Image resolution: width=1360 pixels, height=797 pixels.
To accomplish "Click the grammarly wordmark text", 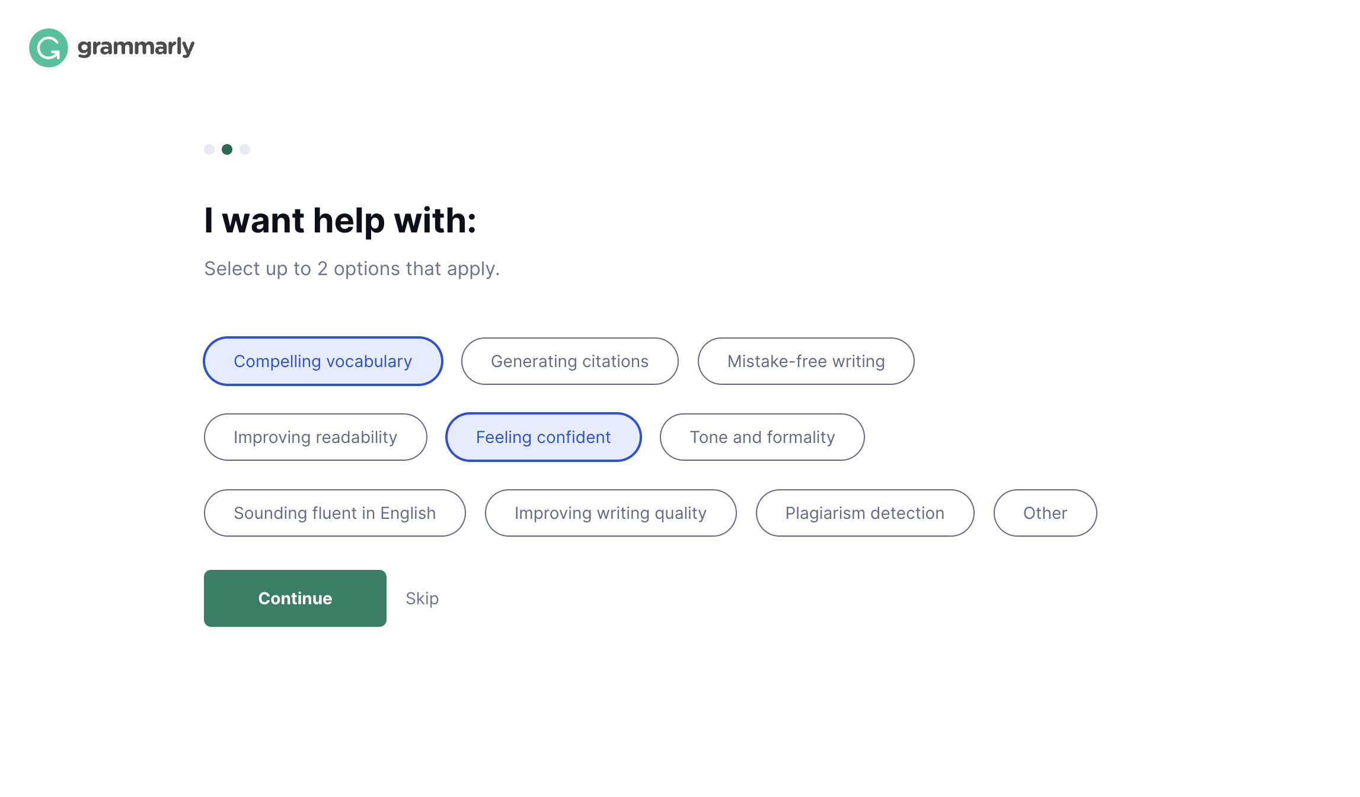I will [136, 47].
